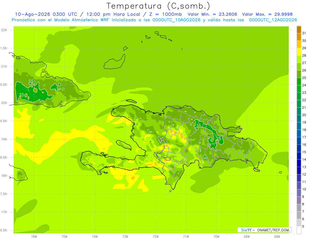Pick the legend swatch between 30 and 31
Image resolution: width=311 pixels, height=240 pixels.
pyautogui.click(x=299, y=37)
